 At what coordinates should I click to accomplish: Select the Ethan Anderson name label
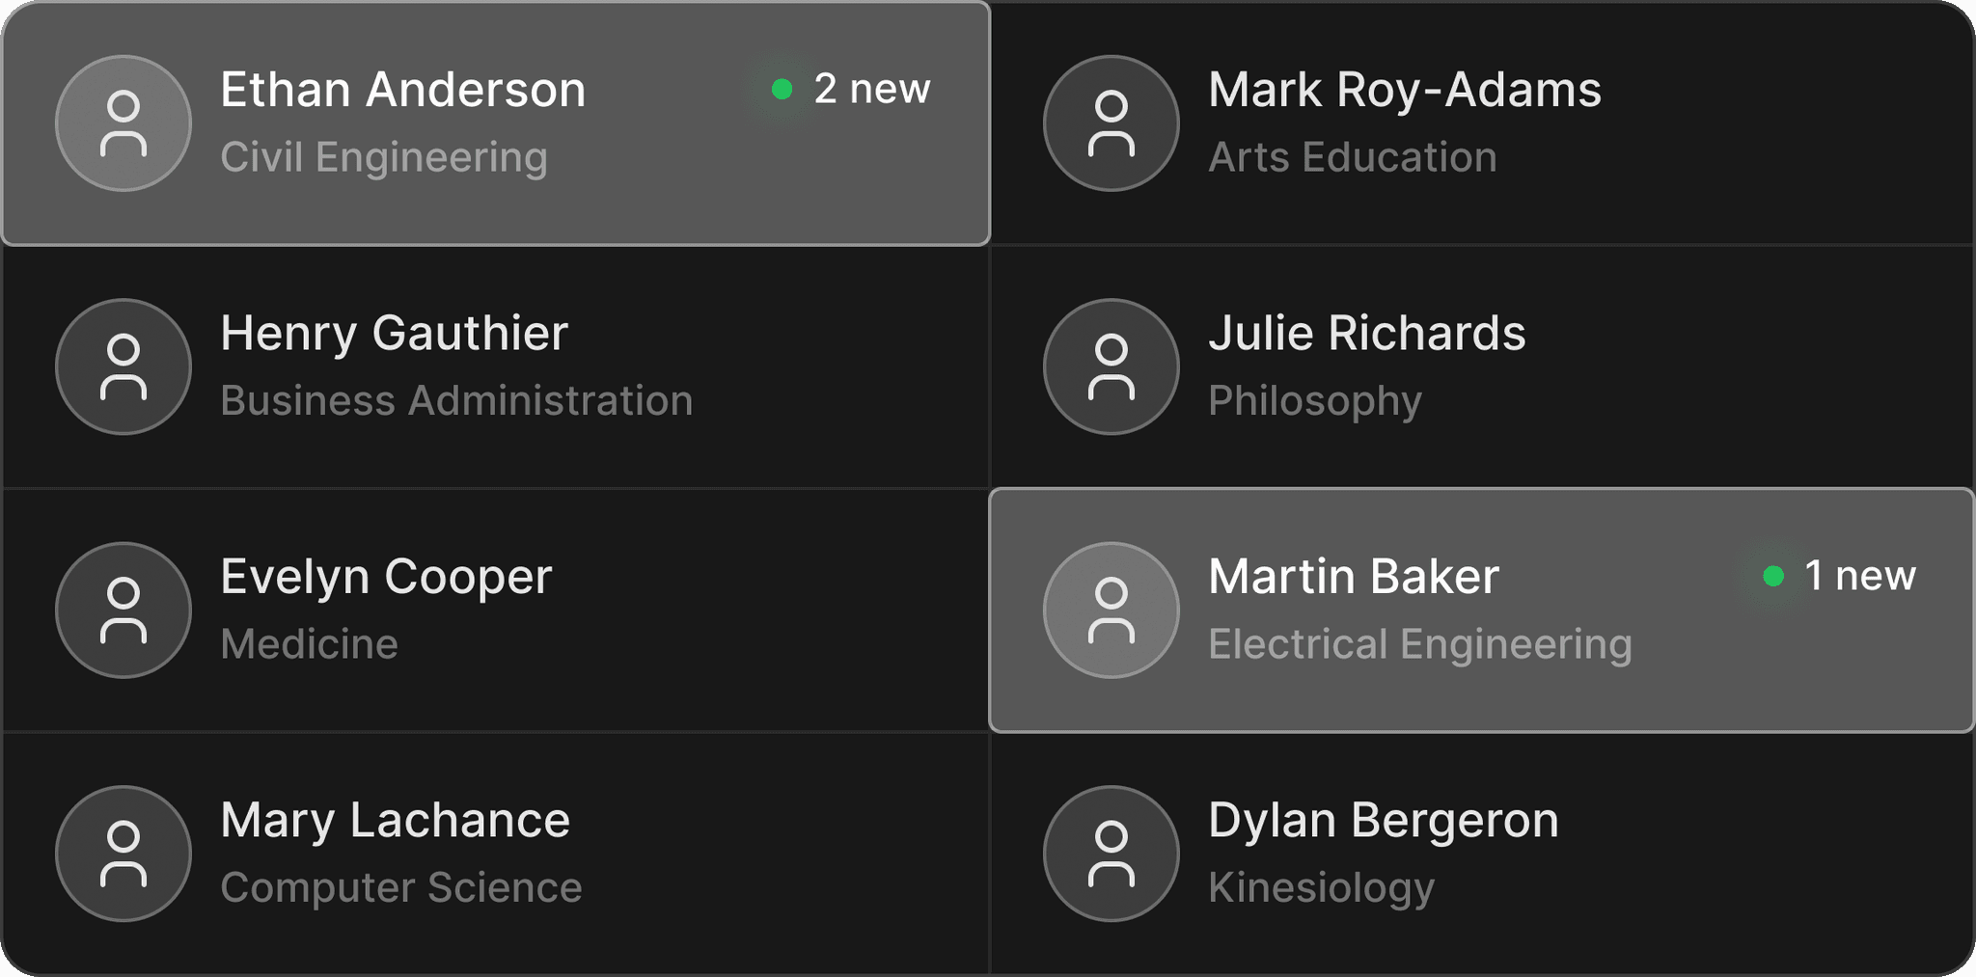coord(403,90)
